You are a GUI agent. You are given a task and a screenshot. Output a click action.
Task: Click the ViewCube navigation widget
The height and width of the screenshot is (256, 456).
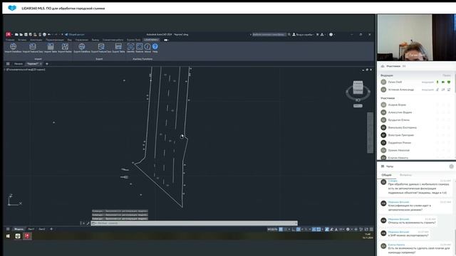click(x=358, y=91)
